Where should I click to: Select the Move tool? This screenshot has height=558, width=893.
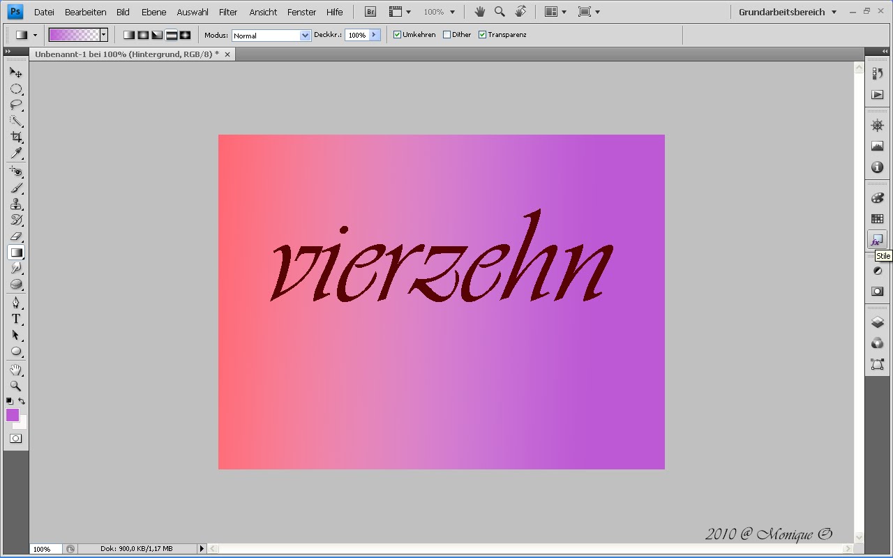pos(15,73)
